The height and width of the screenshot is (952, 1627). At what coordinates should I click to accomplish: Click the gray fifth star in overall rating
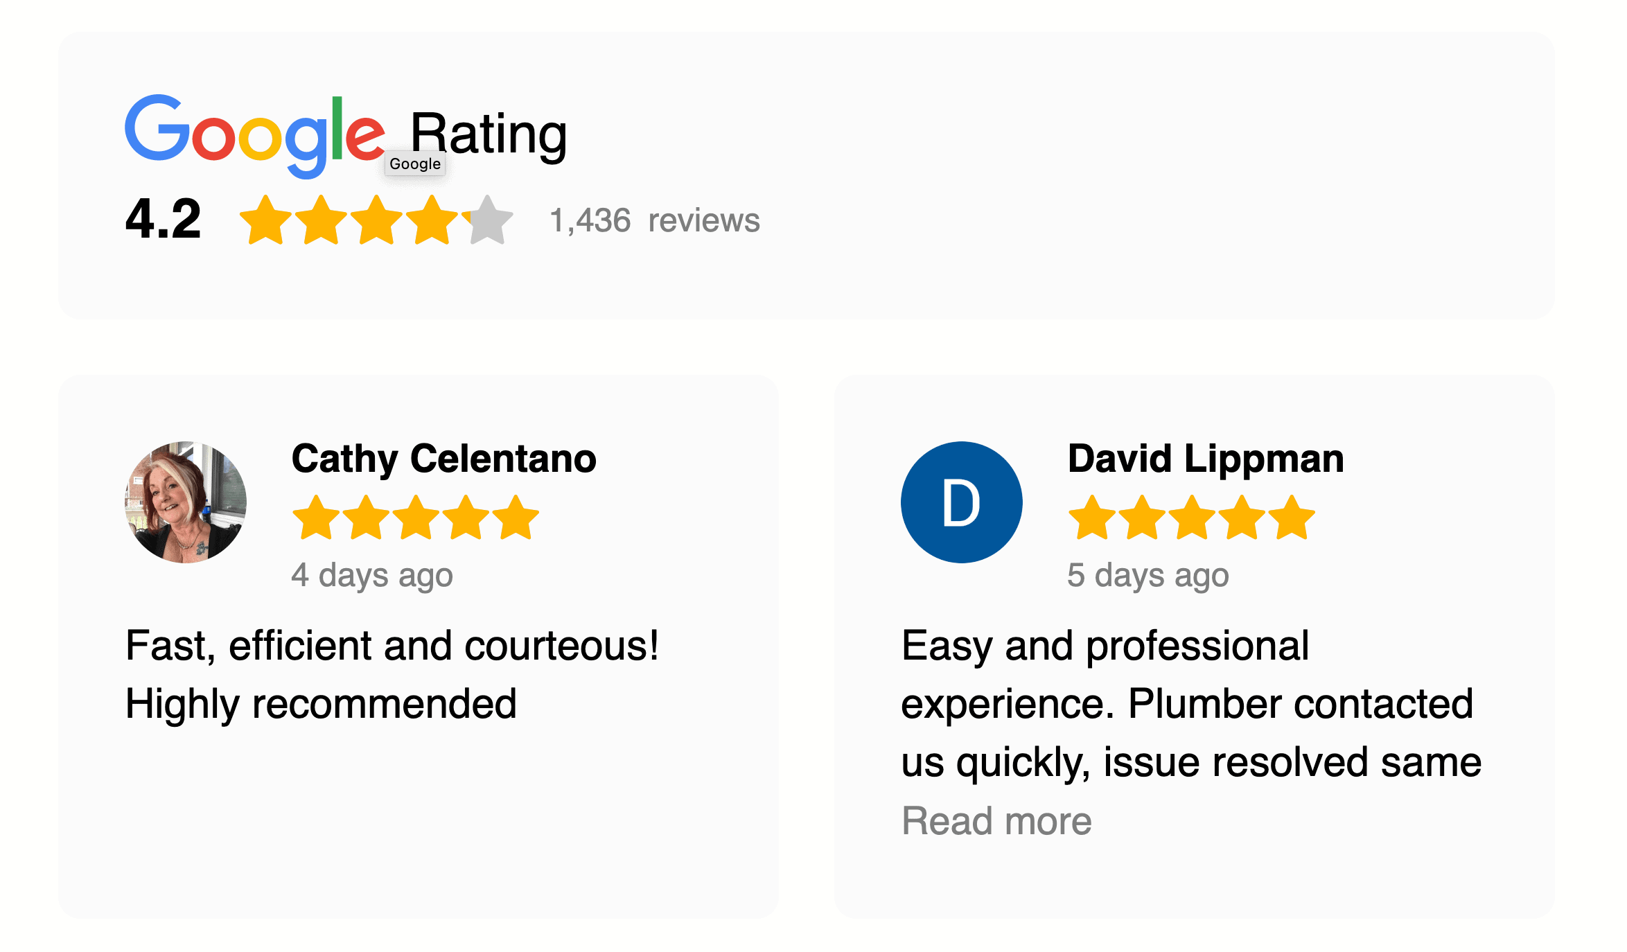488,220
